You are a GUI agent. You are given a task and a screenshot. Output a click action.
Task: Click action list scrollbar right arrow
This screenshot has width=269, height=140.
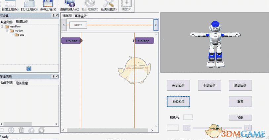(56, 124)
